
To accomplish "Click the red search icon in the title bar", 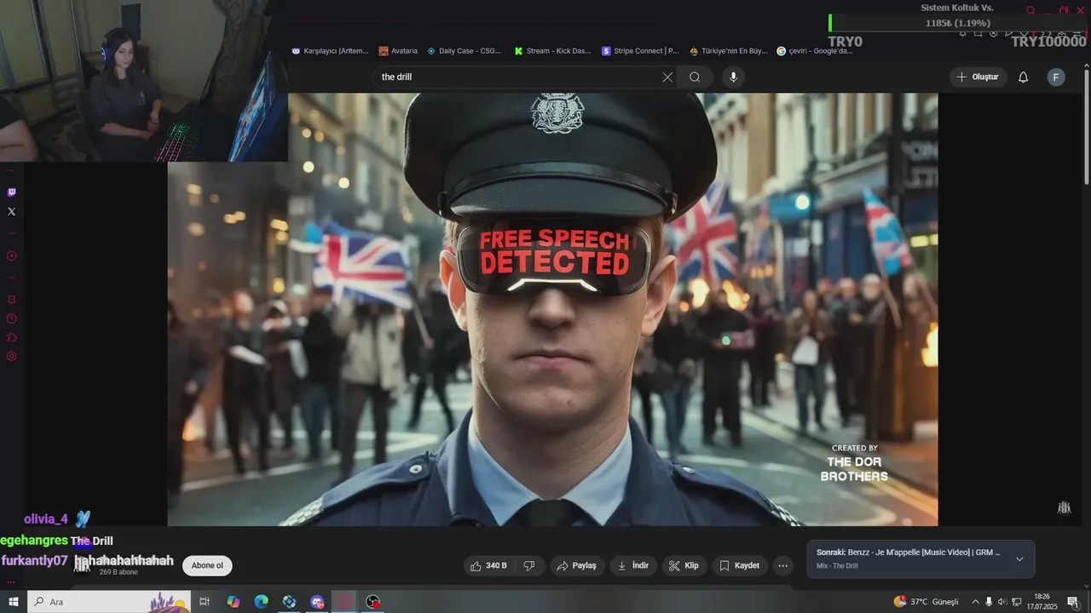I will click(x=1030, y=11).
